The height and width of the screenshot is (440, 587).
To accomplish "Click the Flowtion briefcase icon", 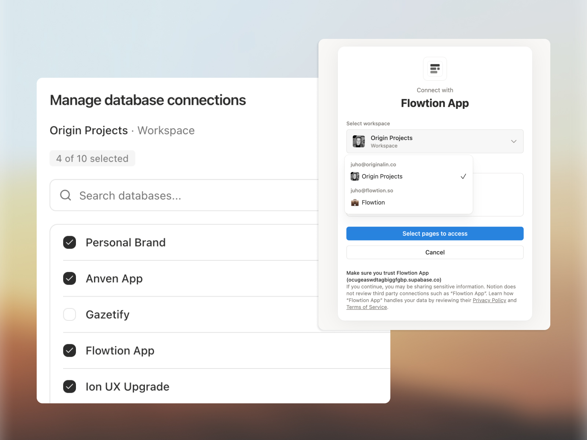I will (355, 202).
